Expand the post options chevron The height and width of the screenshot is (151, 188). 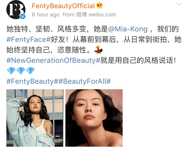coord(179,4)
